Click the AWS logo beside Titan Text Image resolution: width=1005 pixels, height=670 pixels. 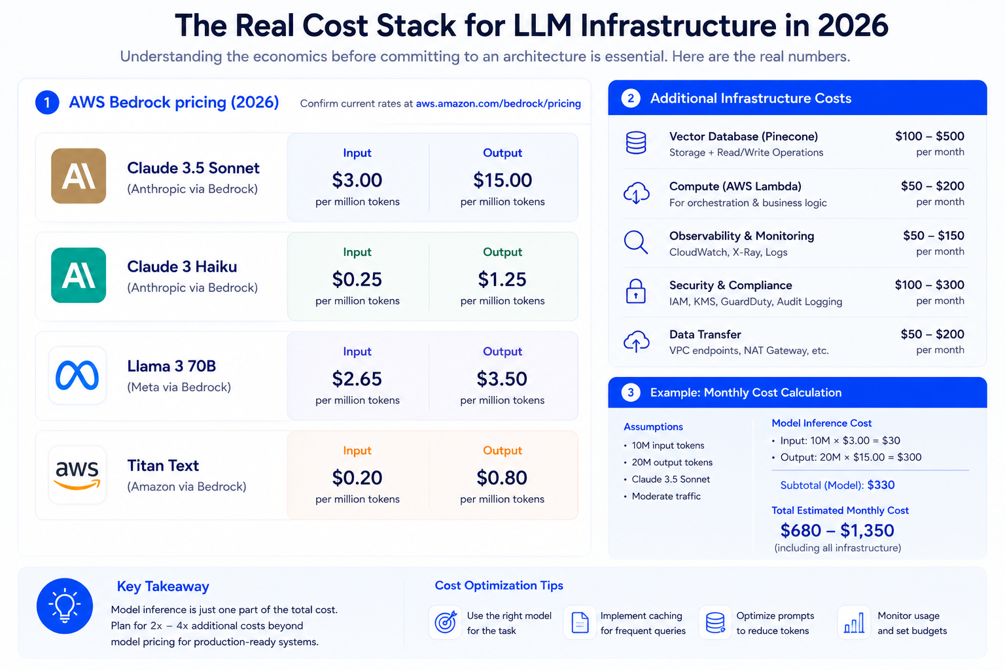point(77,475)
